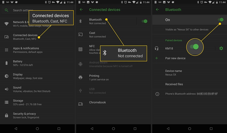This screenshot has height=133, width=227.
Task: Tap Android home button on Connected devices screen
Action: point(113,129)
